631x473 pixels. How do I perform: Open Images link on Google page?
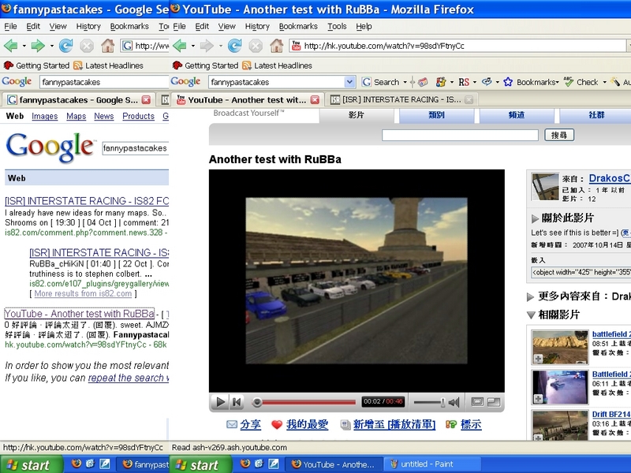pyautogui.click(x=45, y=116)
